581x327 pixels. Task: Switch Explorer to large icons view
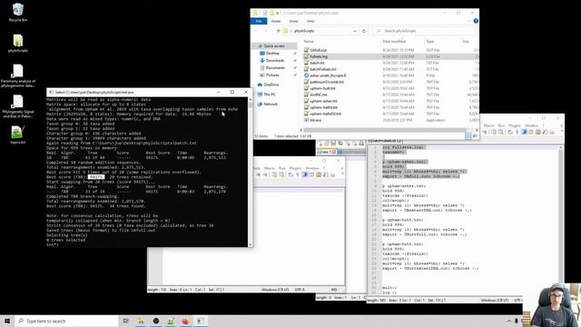click(474, 136)
